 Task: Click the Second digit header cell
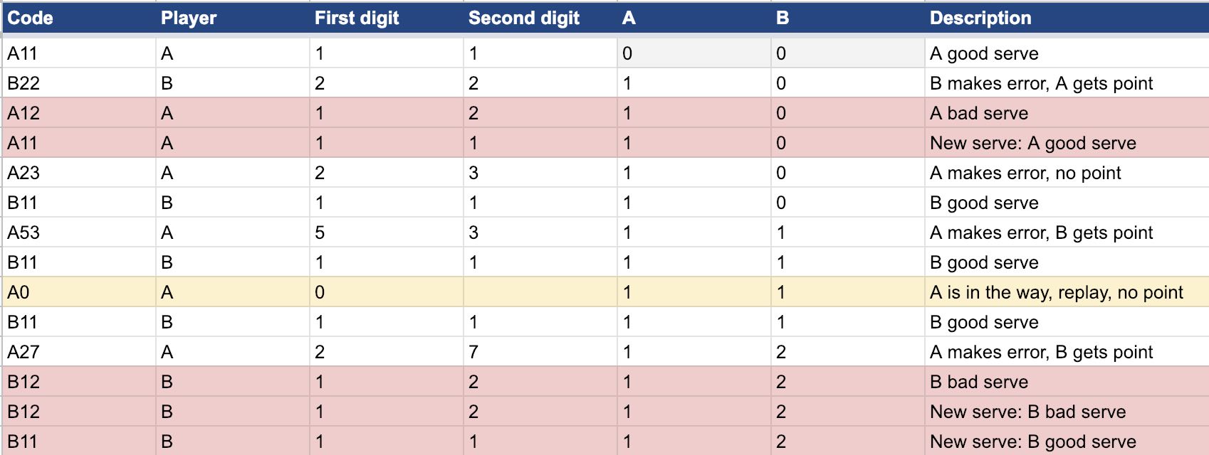coord(540,18)
